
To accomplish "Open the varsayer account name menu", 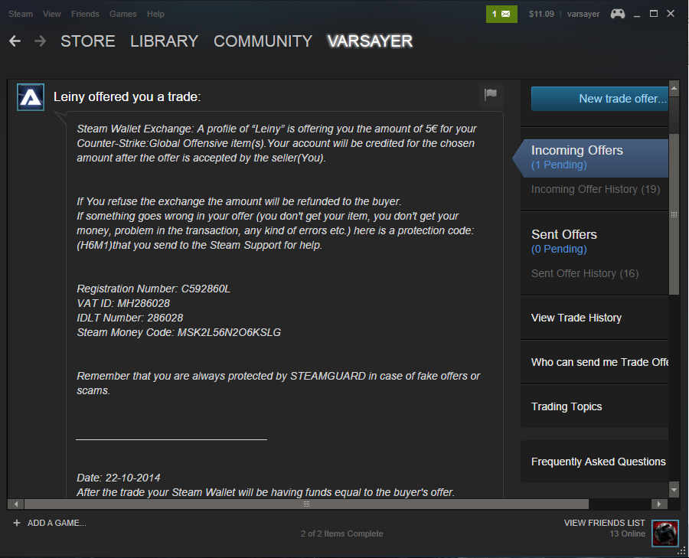I will click(583, 14).
